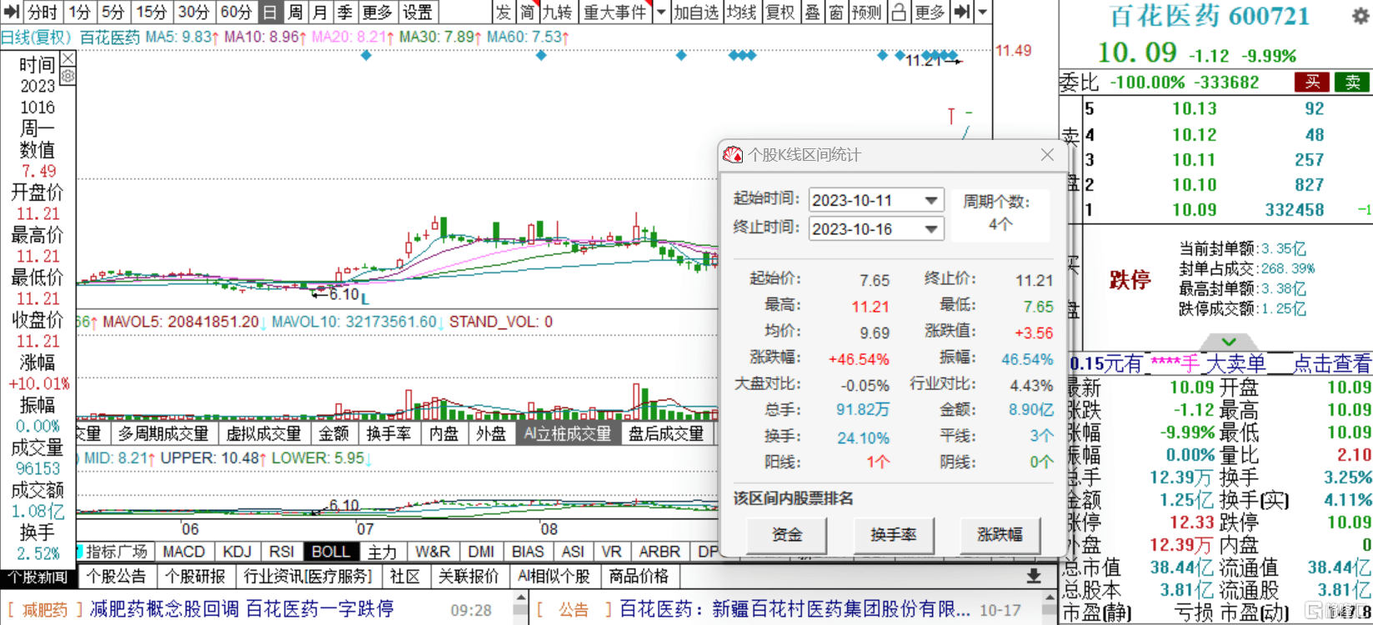This screenshot has width=1373, height=625.
Task: Select 金额 volume tab
Action: pyautogui.click(x=333, y=433)
